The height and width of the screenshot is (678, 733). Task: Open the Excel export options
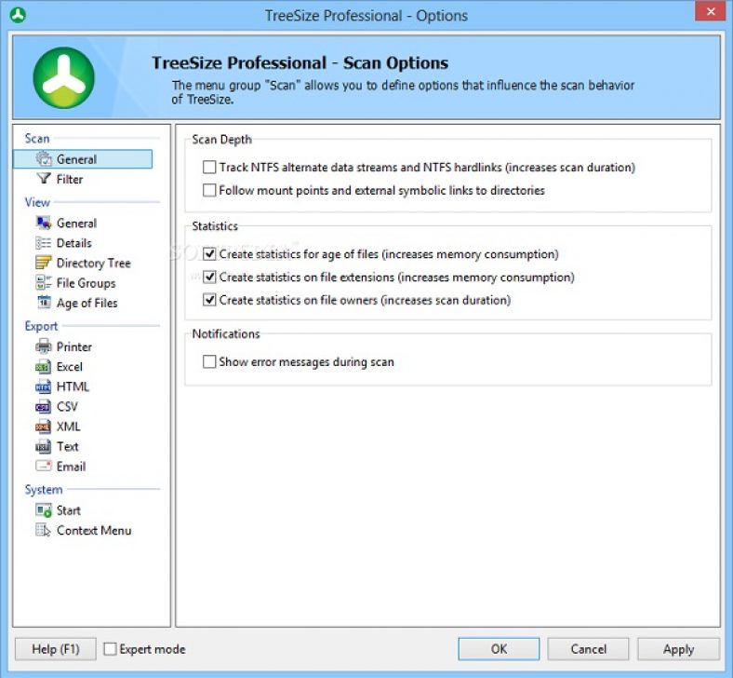69,366
